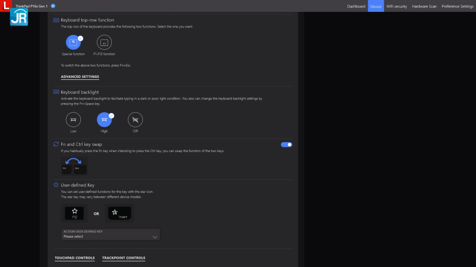Switch to the Dashboard tab
The height and width of the screenshot is (267, 476).
[x=356, y=6]
